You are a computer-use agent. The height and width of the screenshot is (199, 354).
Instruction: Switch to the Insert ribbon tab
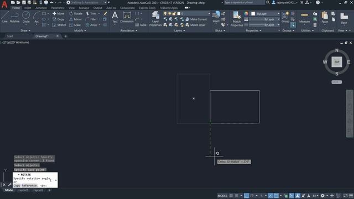pyautogui.click(x=28, y=8)
